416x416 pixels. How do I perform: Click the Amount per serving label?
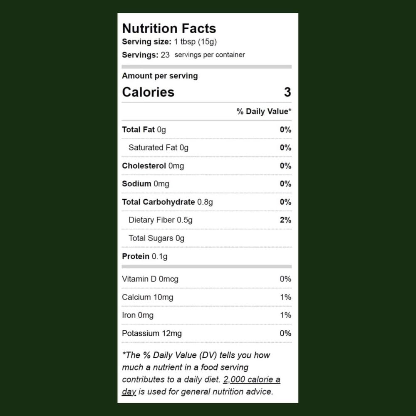point(160,76)
